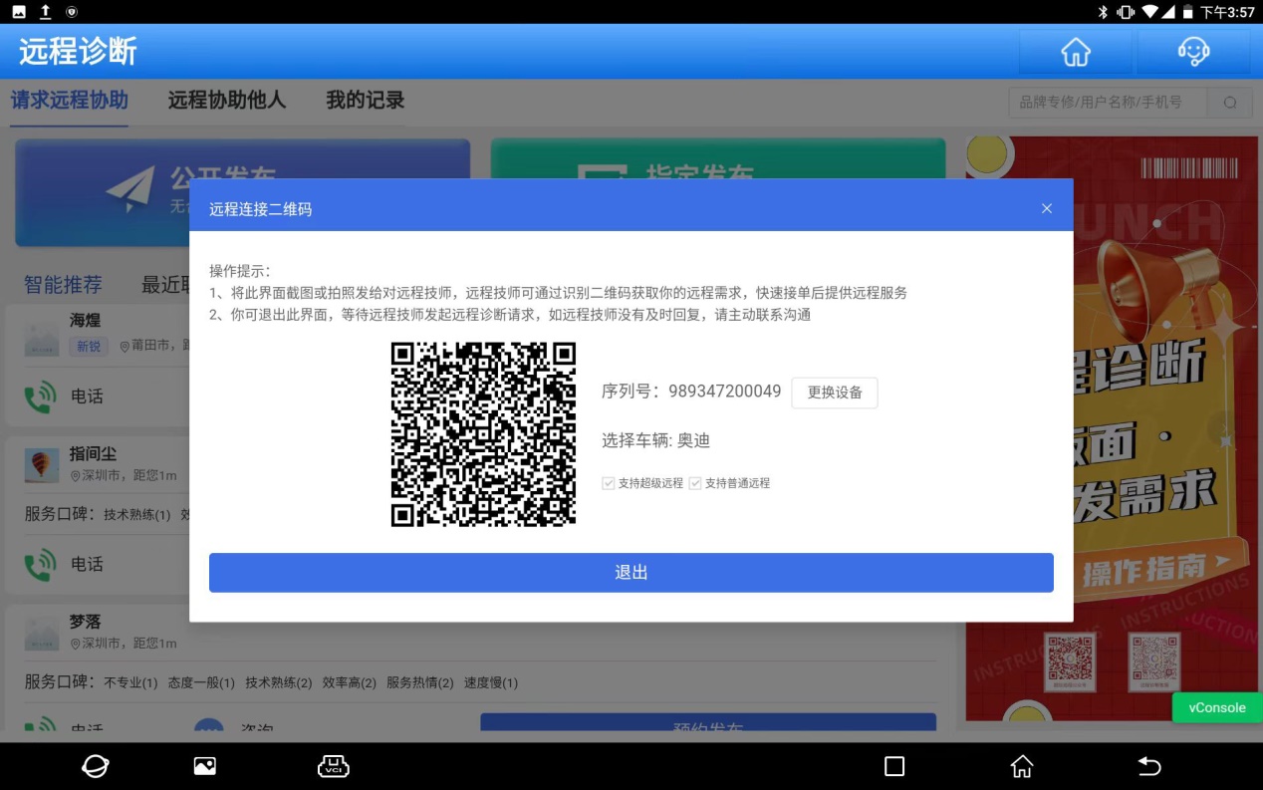The width and height of the screenshot is (1263, 790).
Task: Click 不专业(1) tag
Action: 130,682
